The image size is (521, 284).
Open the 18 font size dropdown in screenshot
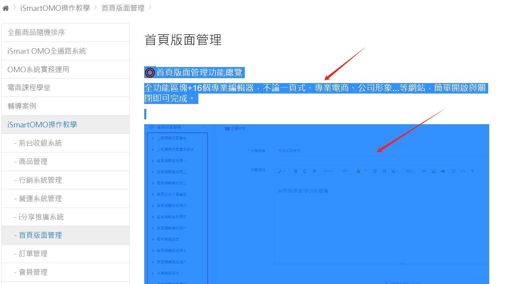point(345,171)
